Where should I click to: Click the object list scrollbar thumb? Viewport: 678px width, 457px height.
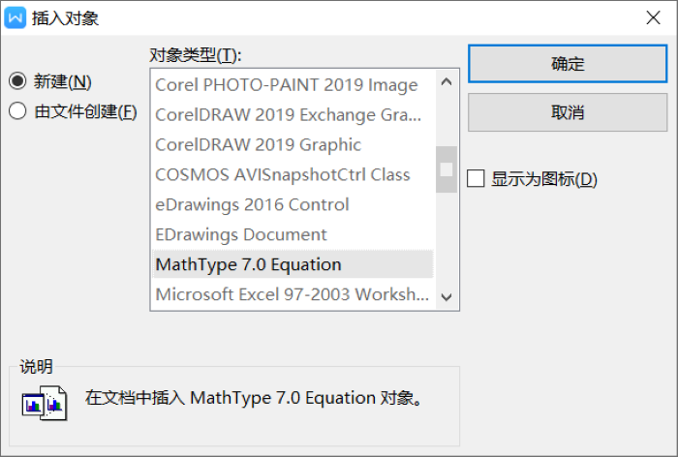click(447, 169)
